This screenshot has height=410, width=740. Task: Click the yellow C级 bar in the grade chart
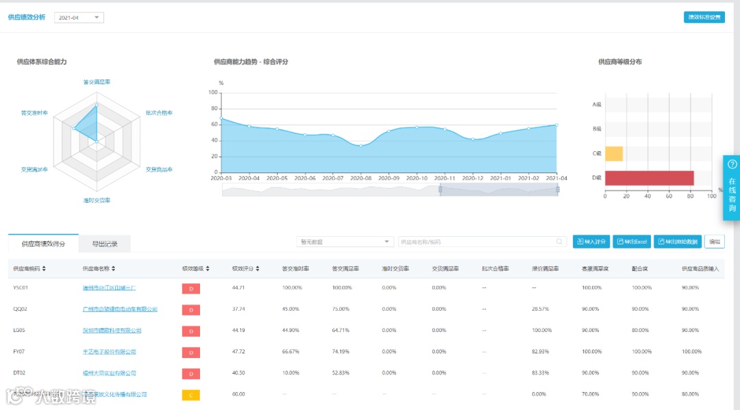click(x=614, y=153)
